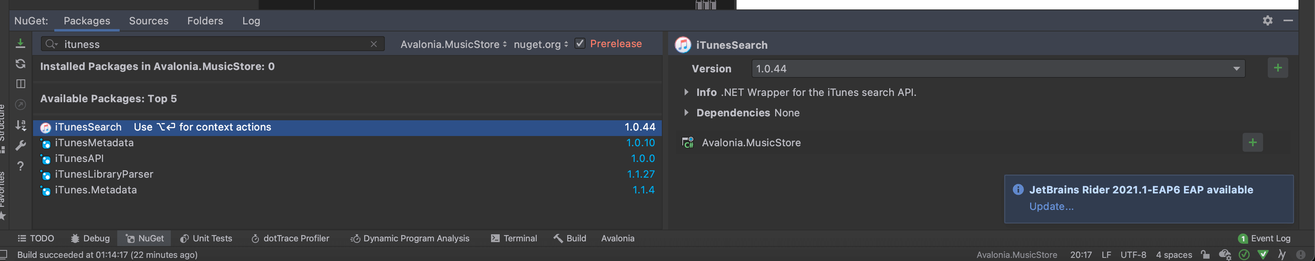The height and width of the screenshot is (261, 1315).
Task: Click the split-panel layout icon in sidebar
Action: 20,84
